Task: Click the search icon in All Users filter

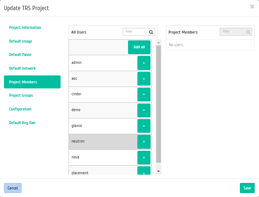Action: click(x=151, y=32)
